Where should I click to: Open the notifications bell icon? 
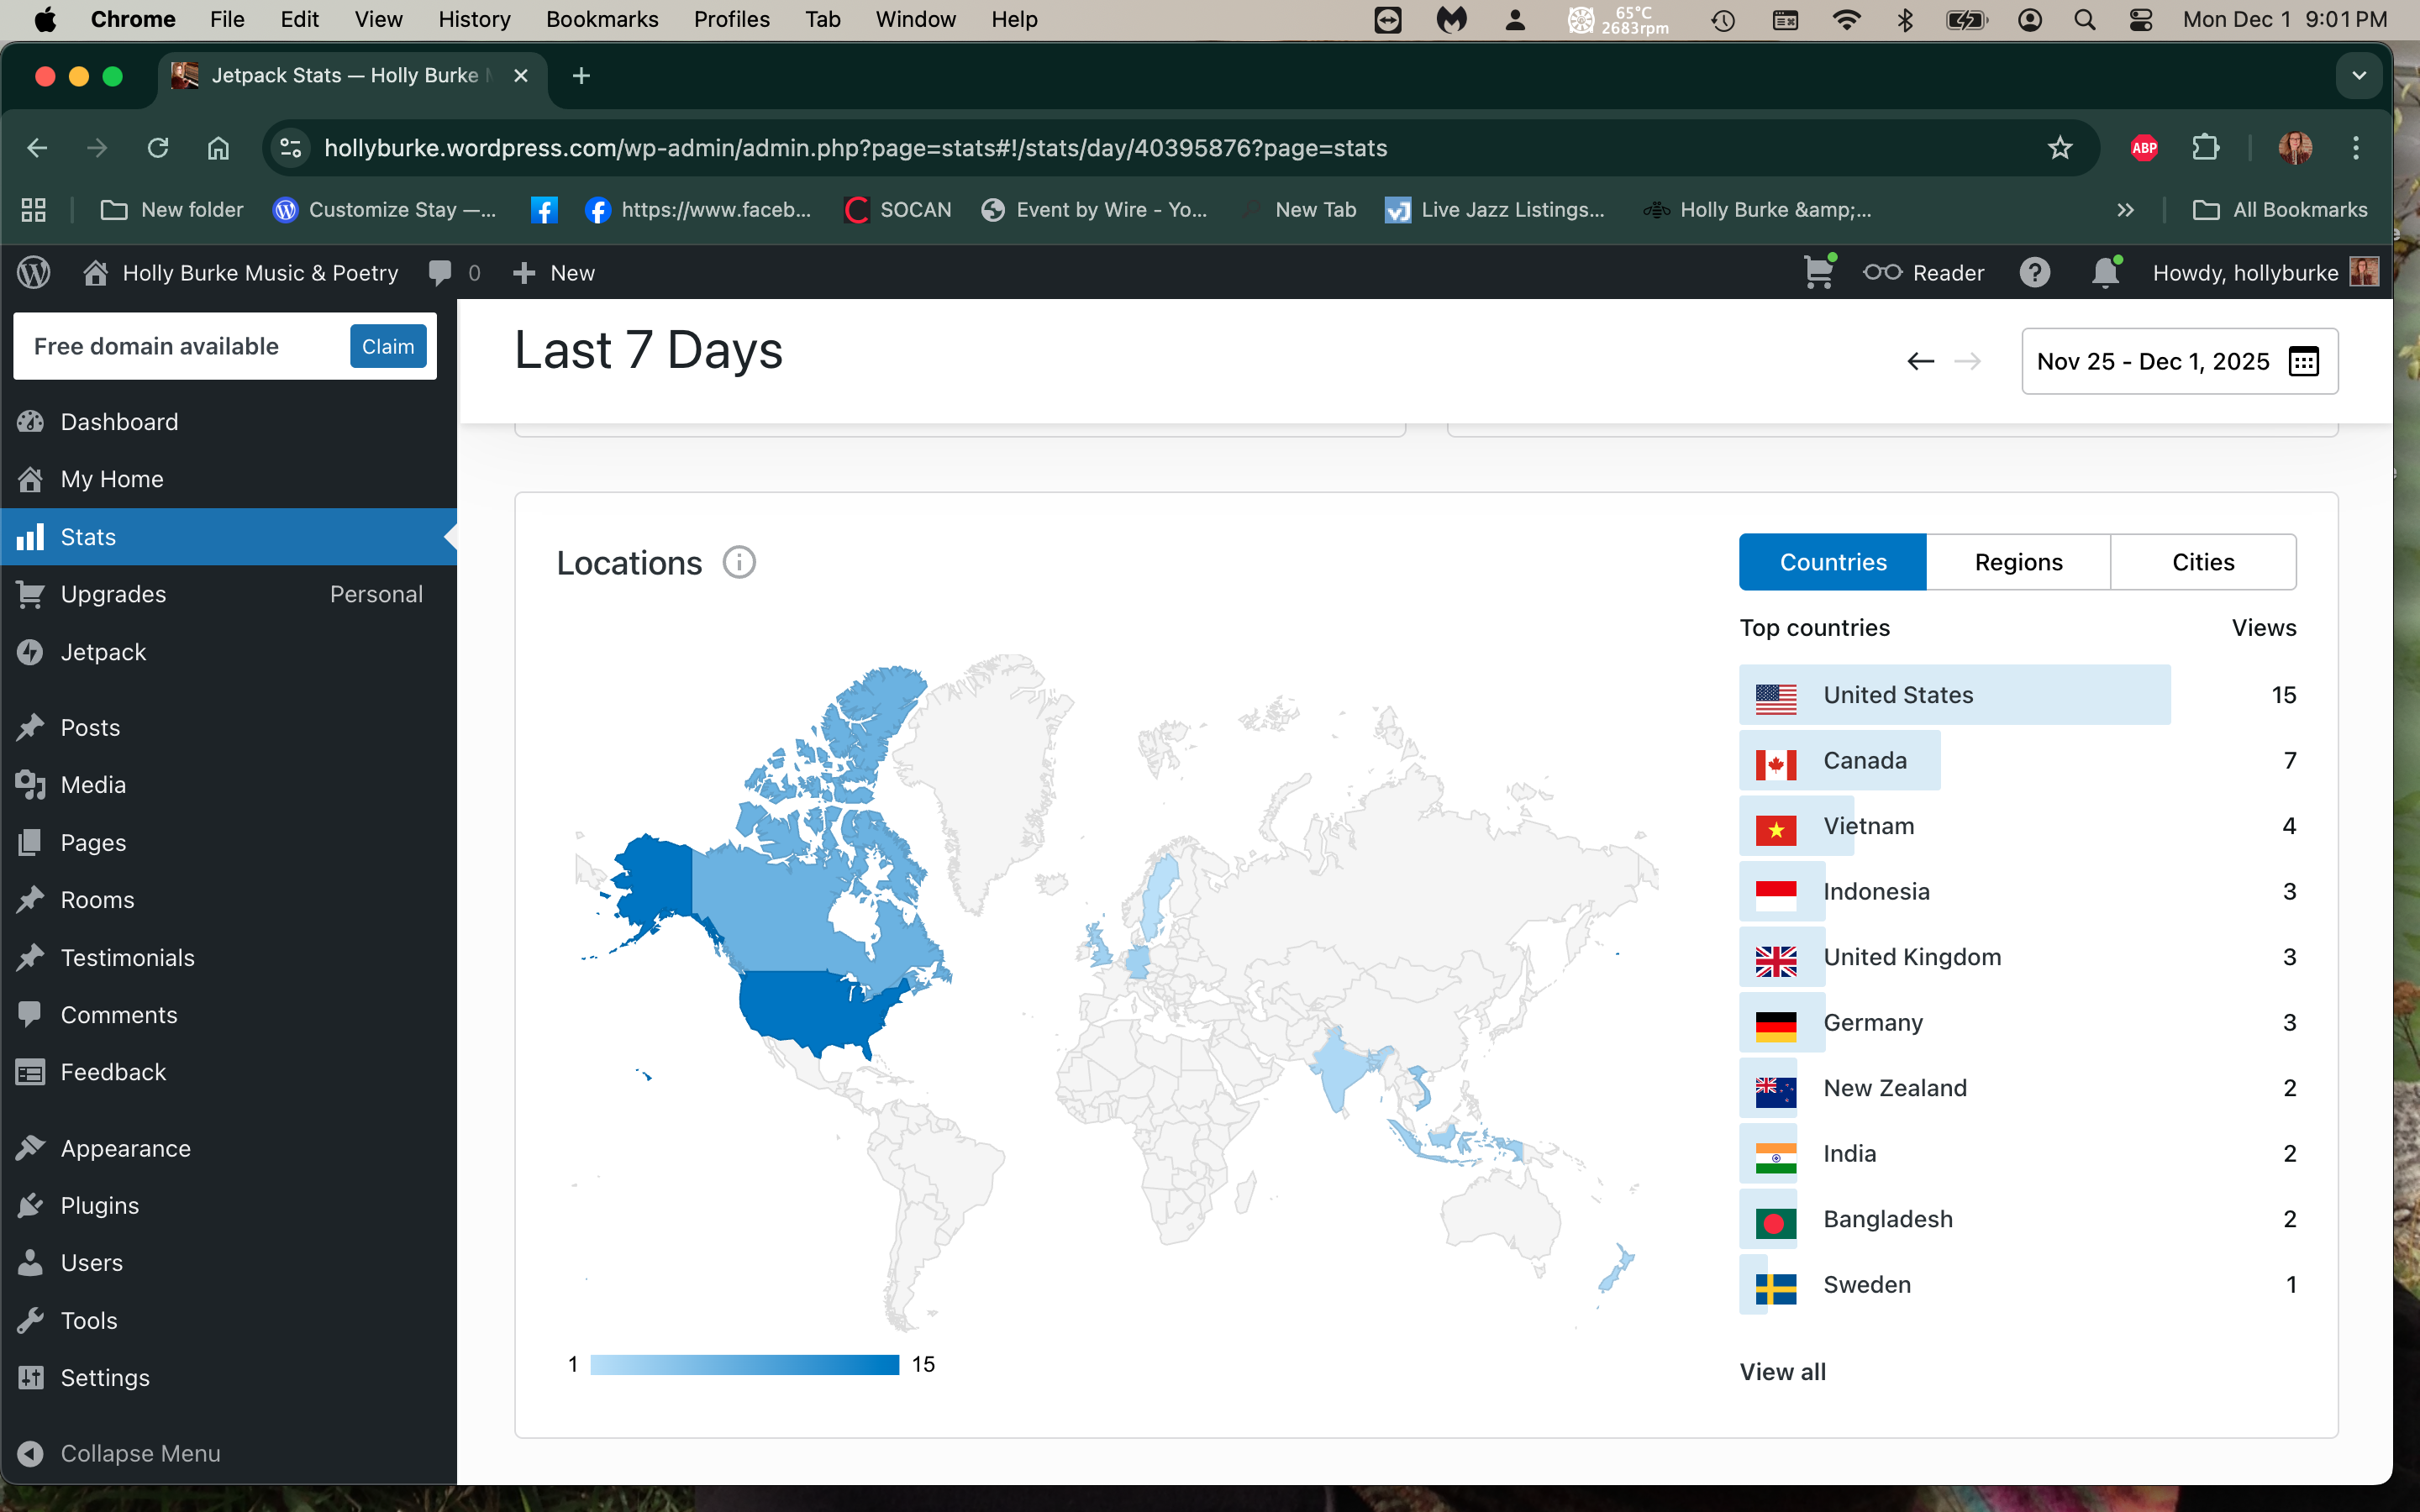[2105, 273]
